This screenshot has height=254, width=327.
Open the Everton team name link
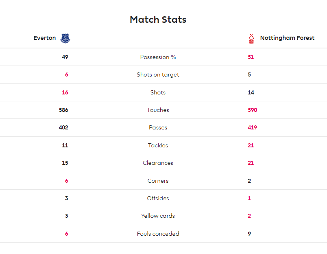[45, 38]
